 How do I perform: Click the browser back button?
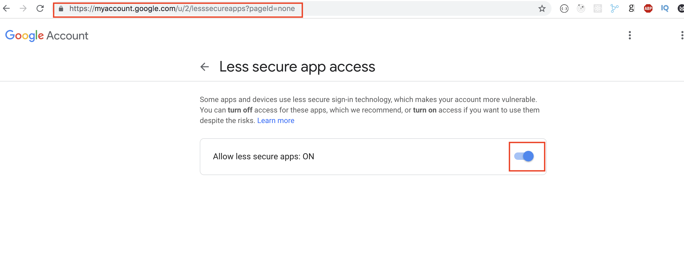coord(6,8)
